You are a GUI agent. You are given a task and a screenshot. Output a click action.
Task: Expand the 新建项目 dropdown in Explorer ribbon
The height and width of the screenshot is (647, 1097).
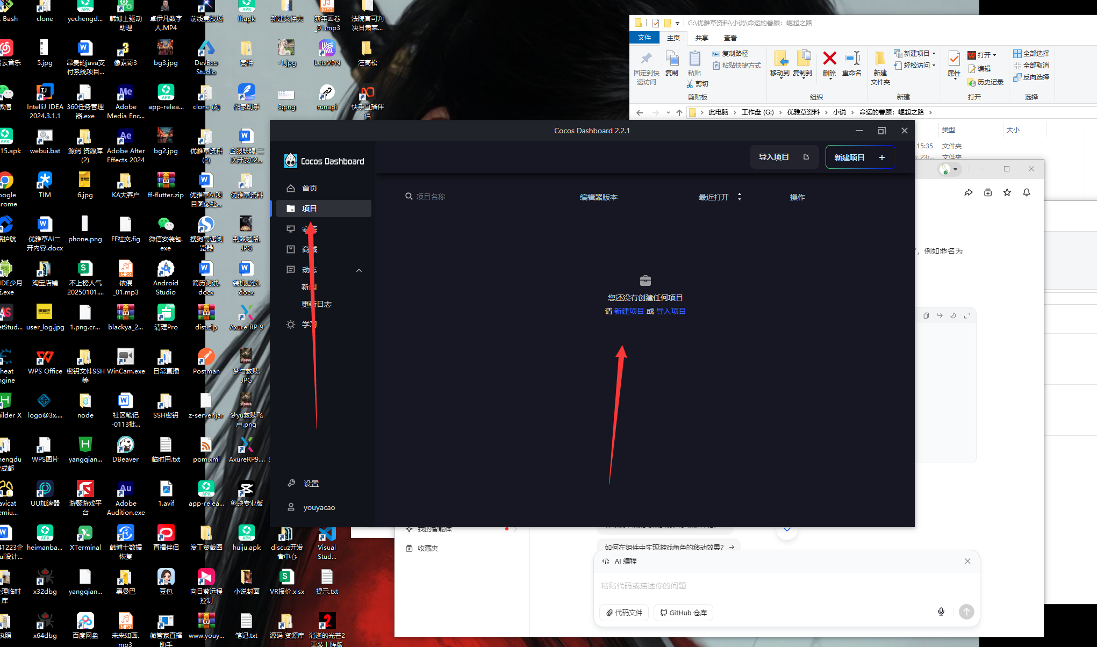tap(934, 53)
